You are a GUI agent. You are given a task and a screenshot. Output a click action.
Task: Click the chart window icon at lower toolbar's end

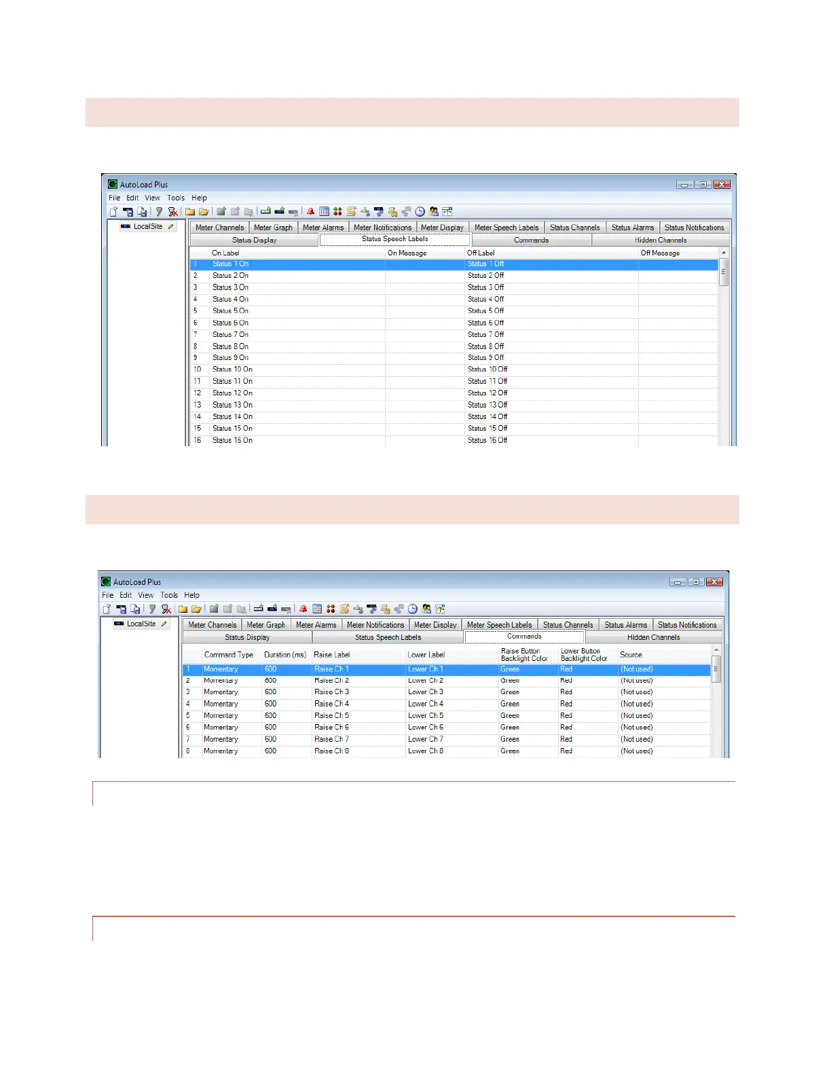(x=440, y=609)
